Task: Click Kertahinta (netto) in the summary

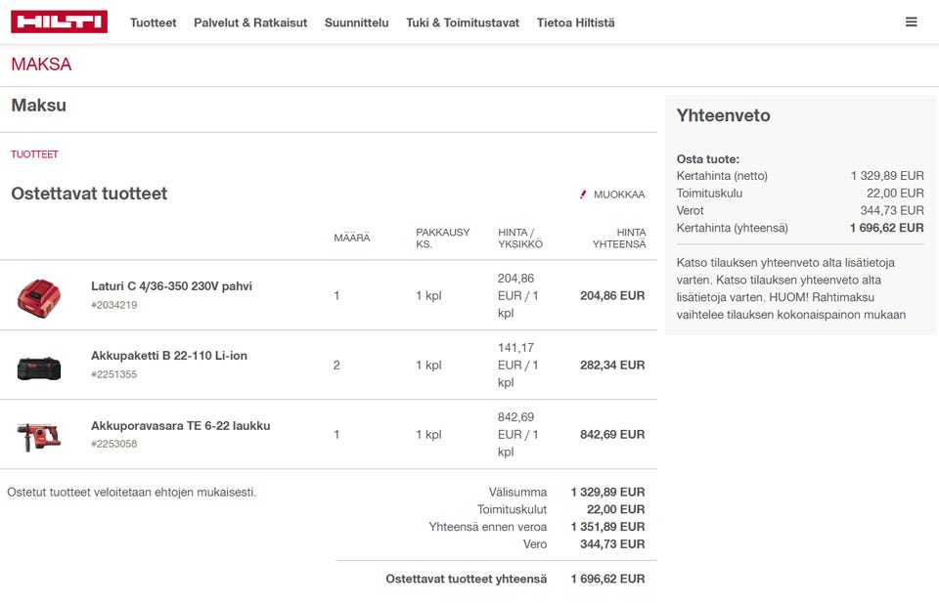Action: click(x=722, y=176)
